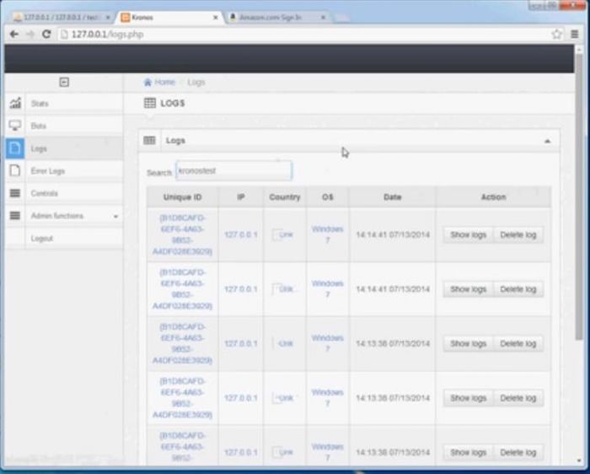Click the Search input field
Viewport: 590px width, 474px height.
pyautogui.click(x=233, y=171)
